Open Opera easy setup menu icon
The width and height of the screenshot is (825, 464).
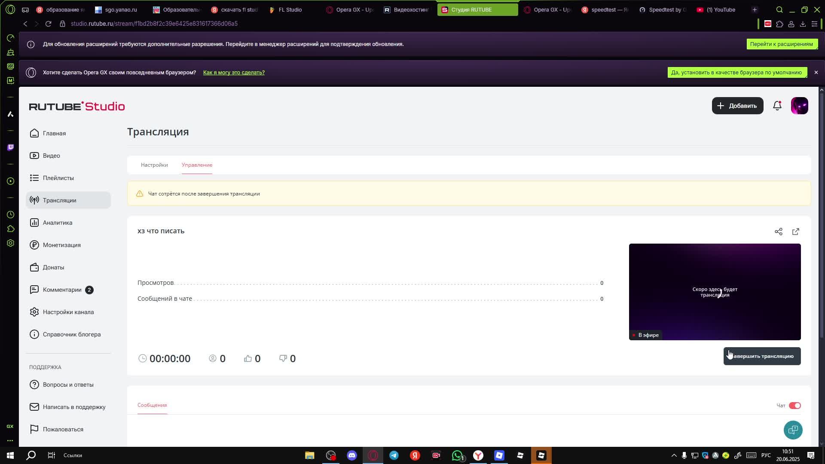point(814,24)
